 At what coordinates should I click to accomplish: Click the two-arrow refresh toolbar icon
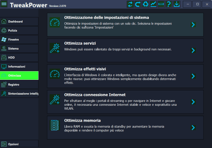point(130,4)
